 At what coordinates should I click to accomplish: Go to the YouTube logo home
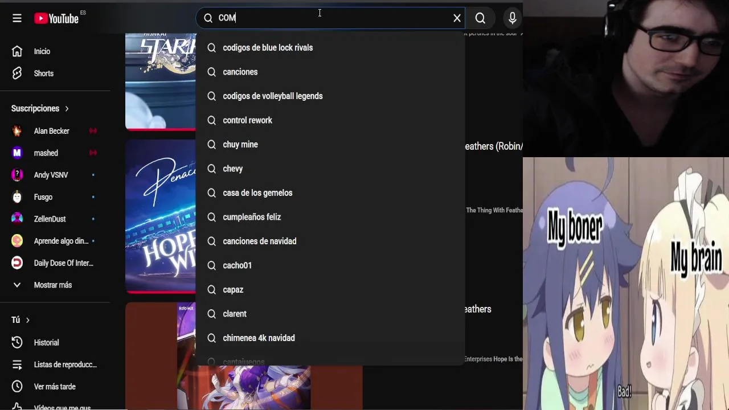[56, 18]
